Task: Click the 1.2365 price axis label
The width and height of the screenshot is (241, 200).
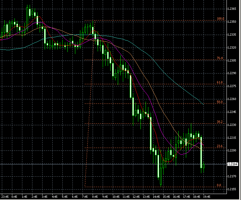Action: 232,9
